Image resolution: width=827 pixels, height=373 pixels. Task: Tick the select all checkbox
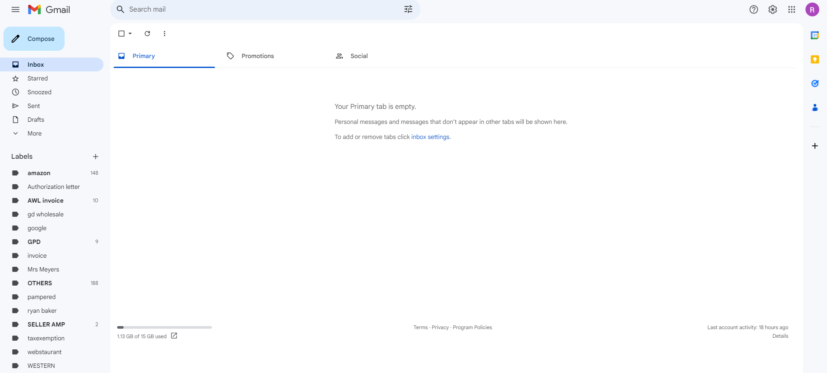(x=121, y=34)
